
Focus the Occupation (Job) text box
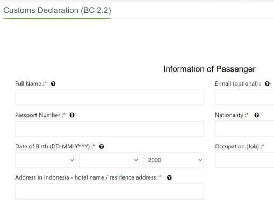tap(244, 160)
